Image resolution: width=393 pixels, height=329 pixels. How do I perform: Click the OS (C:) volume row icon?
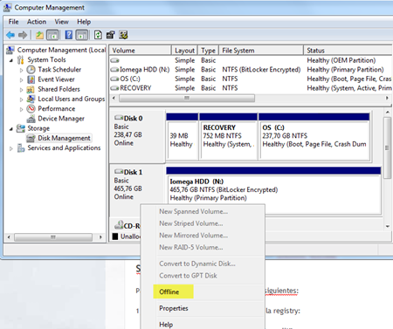click(115, 79)
